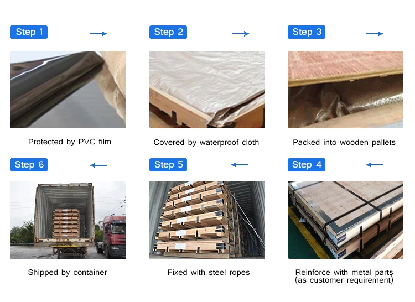
Task: Click the 'Shipped by container' caption
Action: pyautogui.click(x=68, y=272)
